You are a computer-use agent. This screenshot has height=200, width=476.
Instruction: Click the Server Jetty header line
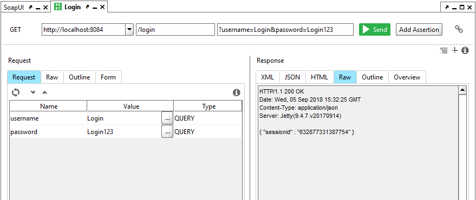coord(300,116)
